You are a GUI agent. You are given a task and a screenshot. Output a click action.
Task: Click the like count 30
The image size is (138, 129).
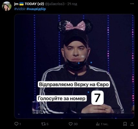(75, 124)
